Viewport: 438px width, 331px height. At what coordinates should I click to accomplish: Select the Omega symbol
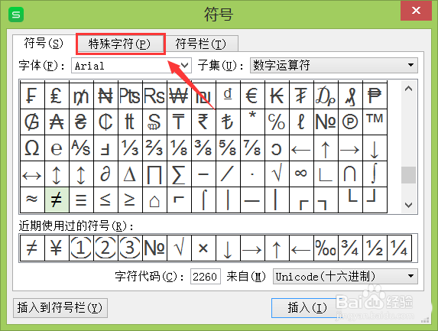(32, 148)
